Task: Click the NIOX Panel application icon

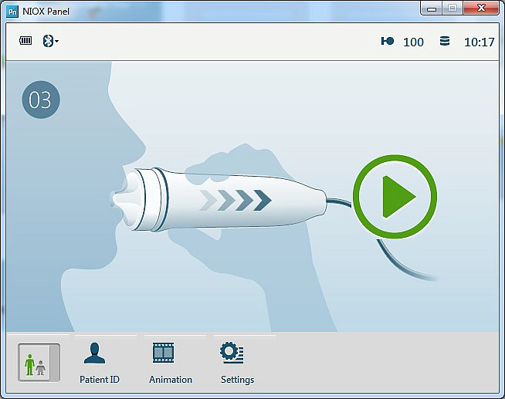Action: point(12,12)
